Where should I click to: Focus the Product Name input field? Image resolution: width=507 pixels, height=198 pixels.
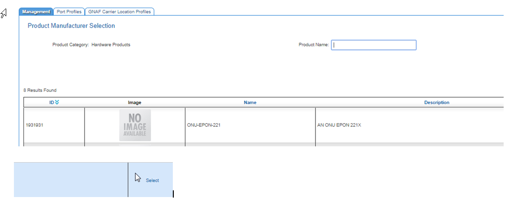374,45
